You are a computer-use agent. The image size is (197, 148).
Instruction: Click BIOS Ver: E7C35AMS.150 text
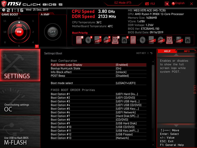(143, 29)
